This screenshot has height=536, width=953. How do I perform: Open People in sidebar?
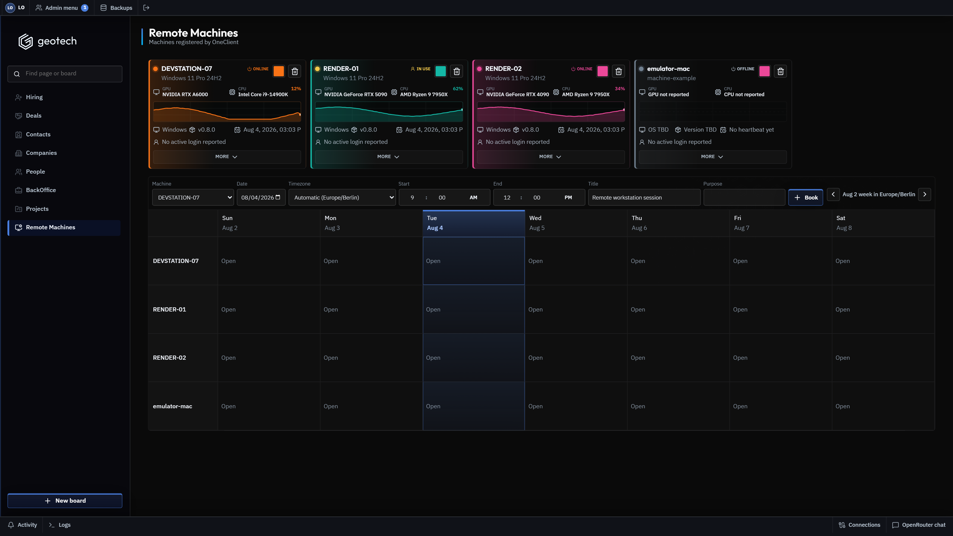pos(64,172)
